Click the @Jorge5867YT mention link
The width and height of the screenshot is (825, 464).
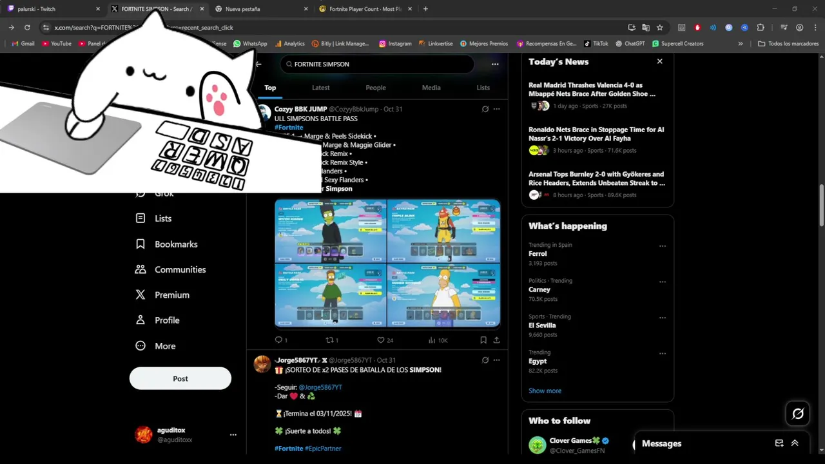pyautogui.click(x=320, y=387)
